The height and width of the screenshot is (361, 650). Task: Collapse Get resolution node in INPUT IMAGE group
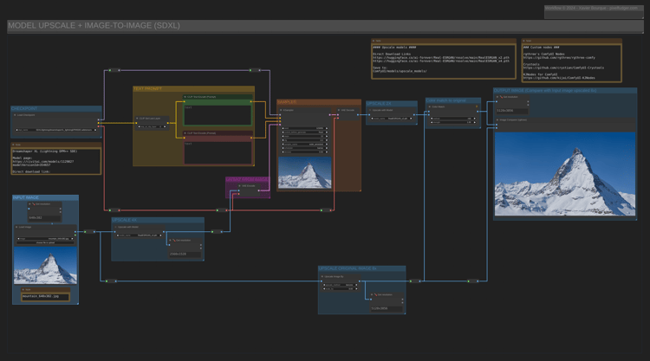[x=29, y=204]
